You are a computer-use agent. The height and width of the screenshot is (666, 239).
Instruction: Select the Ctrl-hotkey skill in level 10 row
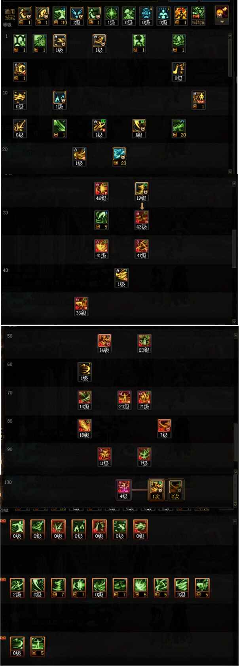pos(198,100)
